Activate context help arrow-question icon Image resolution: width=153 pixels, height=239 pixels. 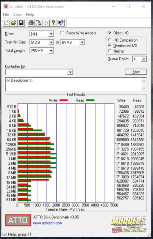pos(61,23)
